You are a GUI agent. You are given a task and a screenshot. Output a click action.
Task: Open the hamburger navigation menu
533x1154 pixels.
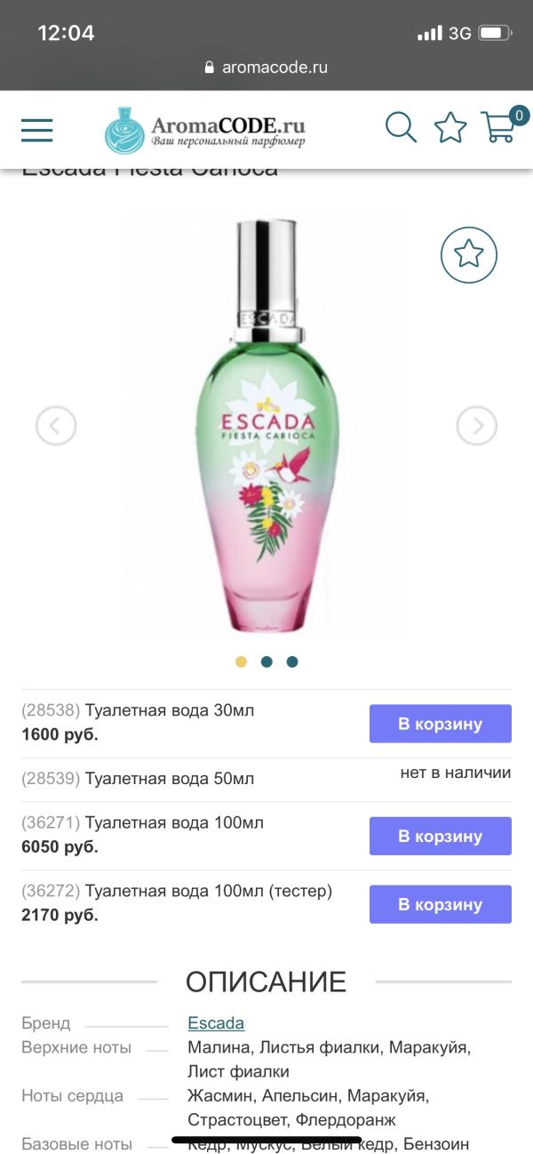(x=37, y=130)
